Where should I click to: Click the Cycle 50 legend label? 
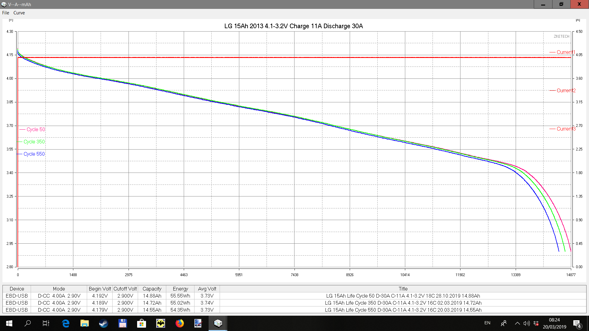click(x=36, y=129)
